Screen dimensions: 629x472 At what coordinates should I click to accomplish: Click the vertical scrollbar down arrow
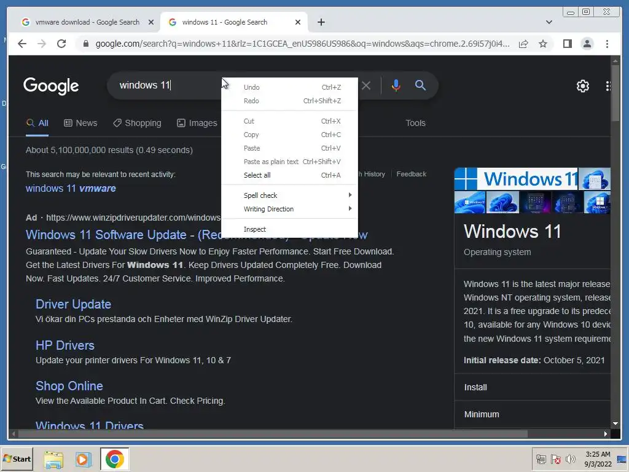point(615,423)
